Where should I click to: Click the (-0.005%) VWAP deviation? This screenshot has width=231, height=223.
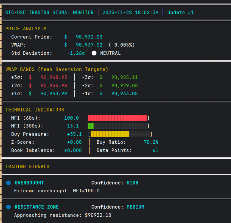(x=122, y=45)
